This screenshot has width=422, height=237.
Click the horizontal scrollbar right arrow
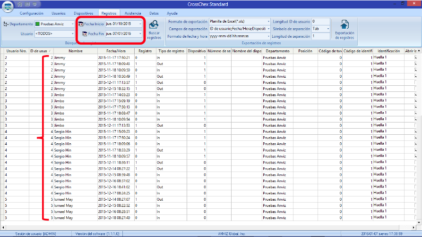[413, 227]
